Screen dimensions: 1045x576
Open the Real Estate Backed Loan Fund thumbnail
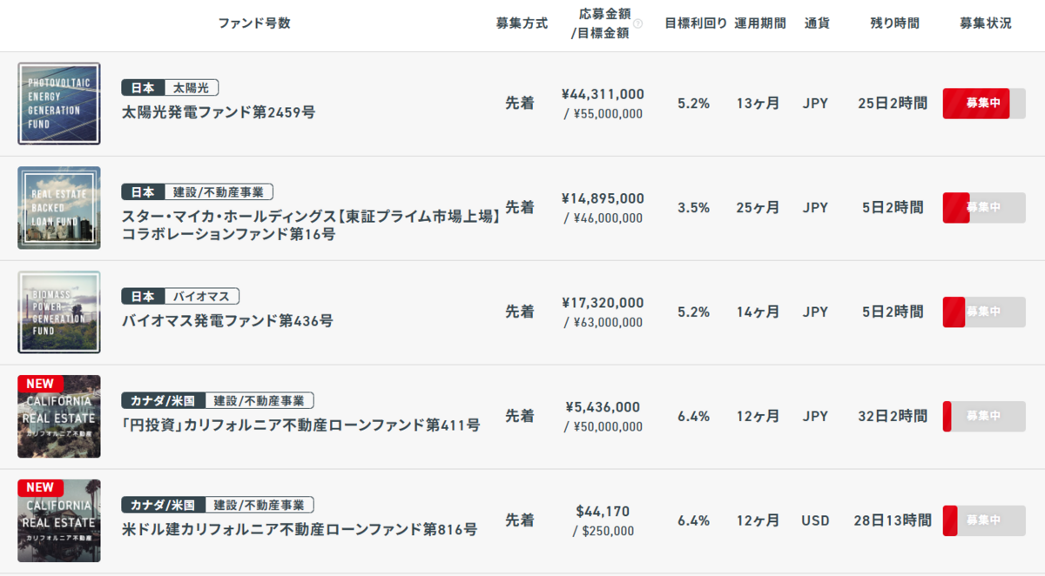[59, 208]
